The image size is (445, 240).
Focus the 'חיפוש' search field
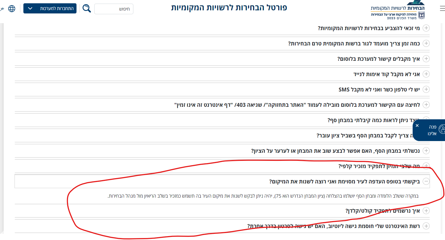(x=114, y=9)
